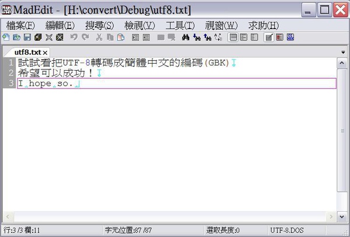Open the 求助(H) menu

(264, 26)
